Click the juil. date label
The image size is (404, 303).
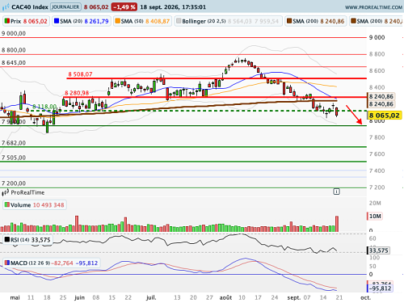[151, 297]
